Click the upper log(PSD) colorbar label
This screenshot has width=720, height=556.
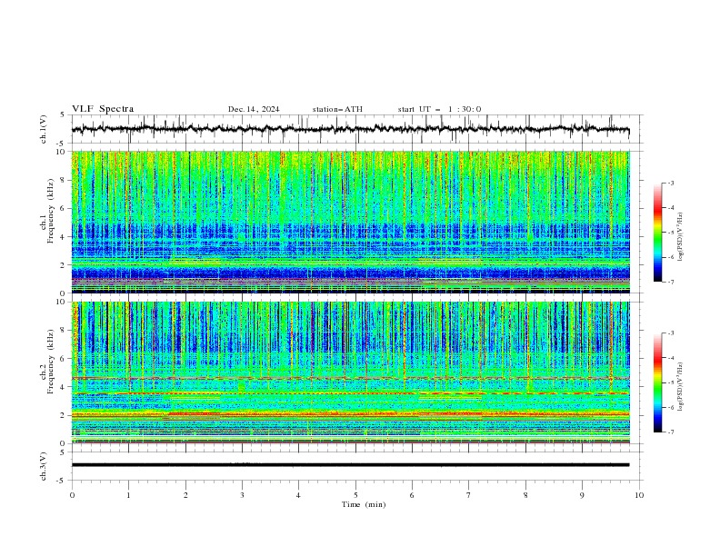coord(681,237)
